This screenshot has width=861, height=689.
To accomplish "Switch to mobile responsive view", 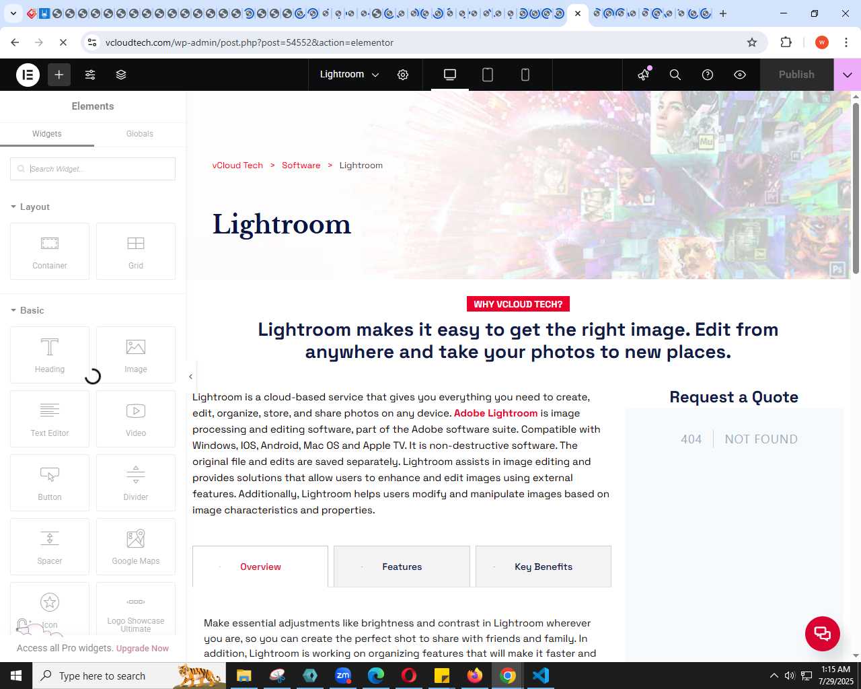I will point(525,75).
